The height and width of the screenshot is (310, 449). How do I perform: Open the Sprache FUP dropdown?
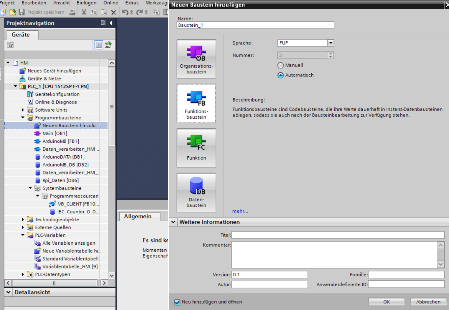[331, 43]
